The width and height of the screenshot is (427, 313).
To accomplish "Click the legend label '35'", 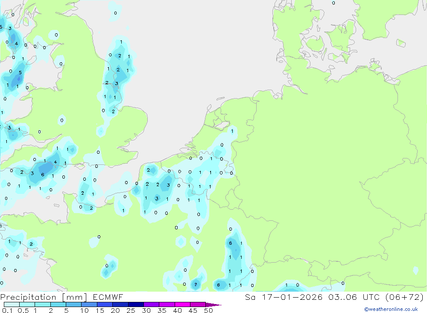I will (162, 310).
